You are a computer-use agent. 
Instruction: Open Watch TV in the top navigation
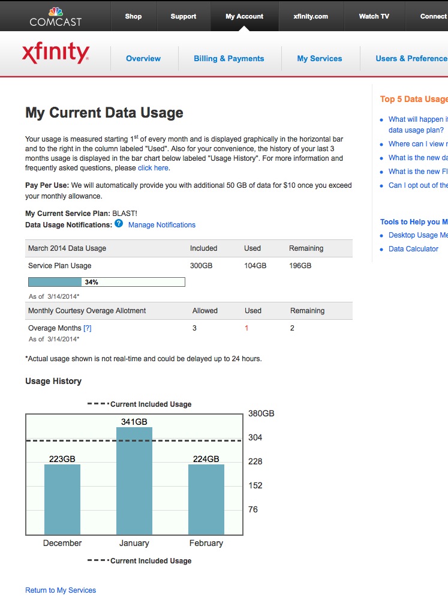[374, 16]
